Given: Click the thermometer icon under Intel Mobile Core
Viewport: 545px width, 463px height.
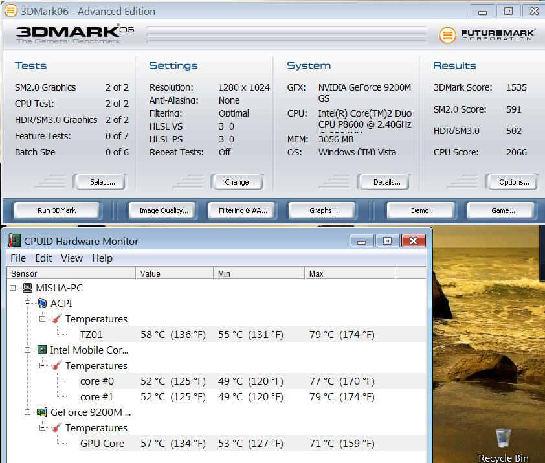Looking at the screenshot, I should pyautogui.click(x=57, y=365).
